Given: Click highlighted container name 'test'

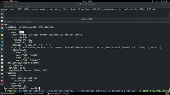Looking at the screenshot, I should pos(21,32).
